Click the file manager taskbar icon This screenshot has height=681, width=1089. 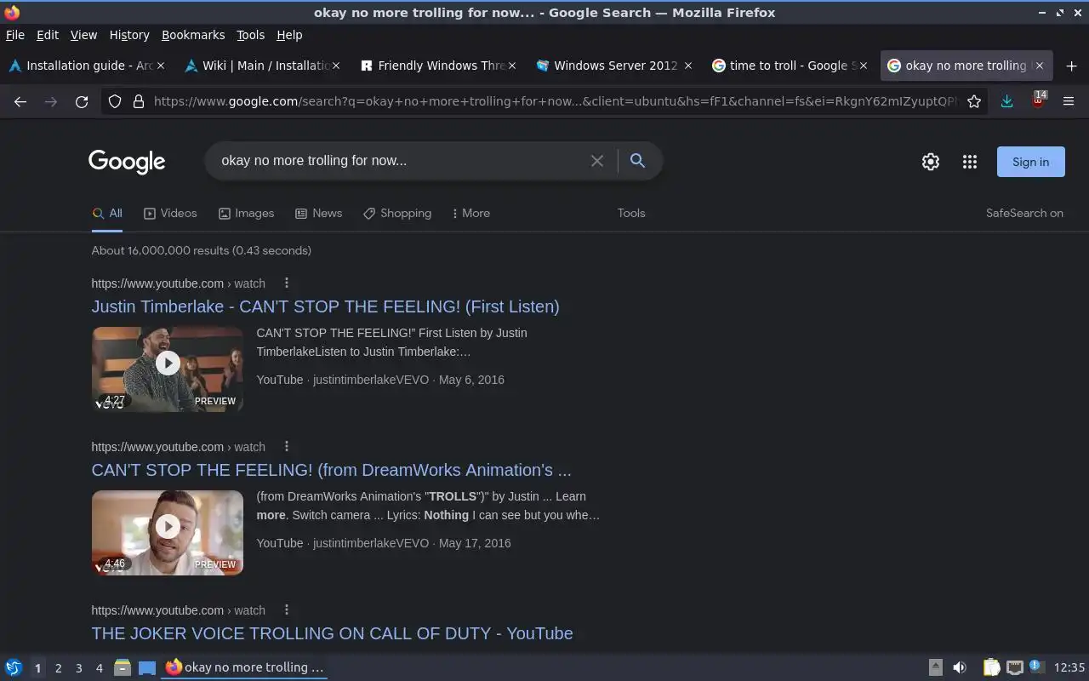click(x=122, y=667)
